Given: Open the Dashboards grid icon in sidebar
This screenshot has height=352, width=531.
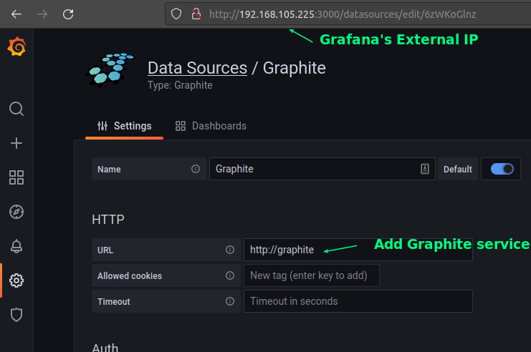Looking at the screenshot, I should point(16,177).
